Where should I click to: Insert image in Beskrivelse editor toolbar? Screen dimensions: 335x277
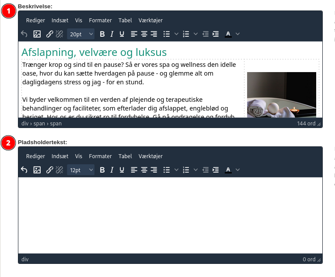tap(37, 34)
